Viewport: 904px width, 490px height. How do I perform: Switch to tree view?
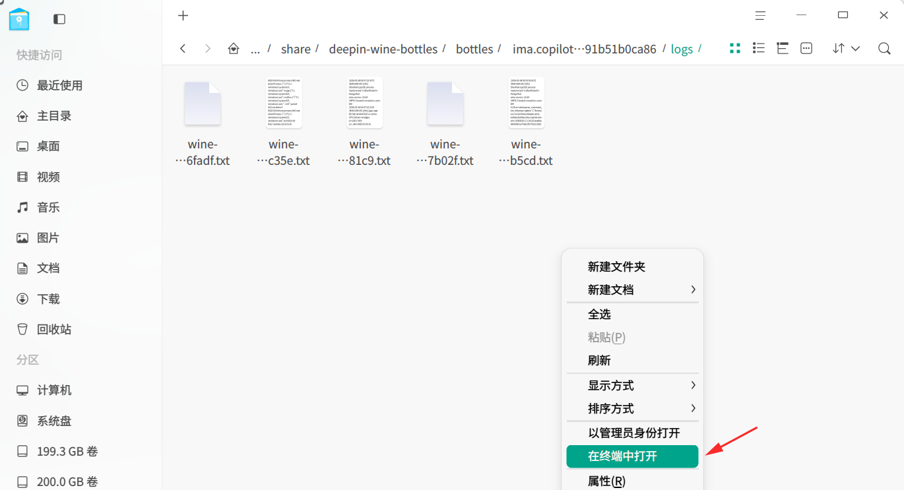click(783, 48)
